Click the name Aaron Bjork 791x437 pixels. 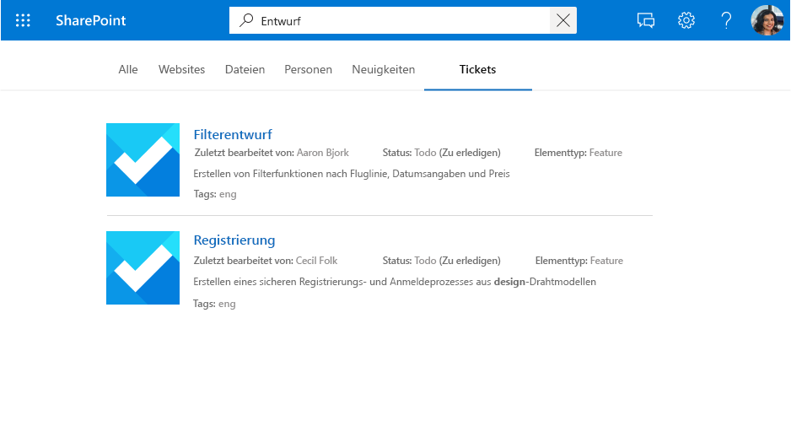coord(323,153)
